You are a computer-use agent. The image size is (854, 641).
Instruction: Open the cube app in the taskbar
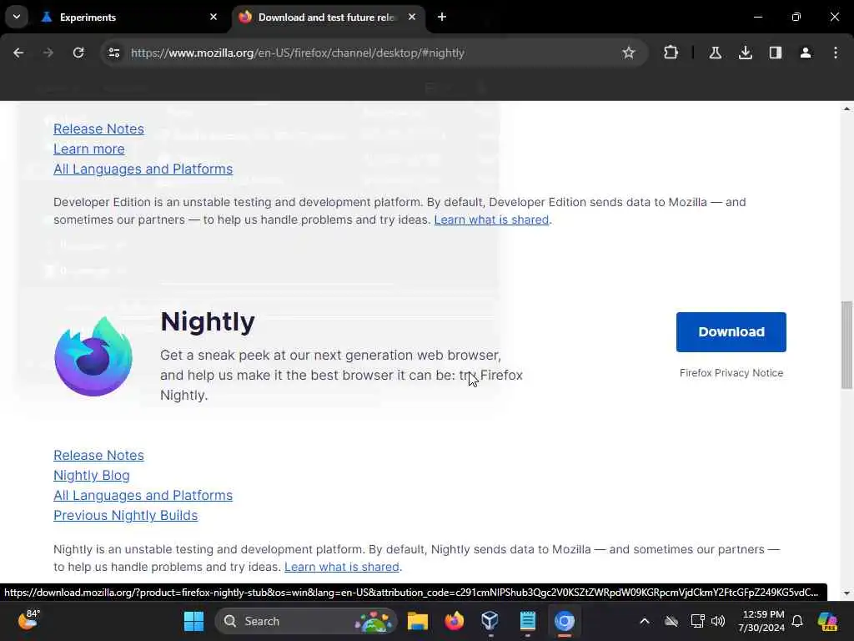pyautogui.click(x=490, y=621)
